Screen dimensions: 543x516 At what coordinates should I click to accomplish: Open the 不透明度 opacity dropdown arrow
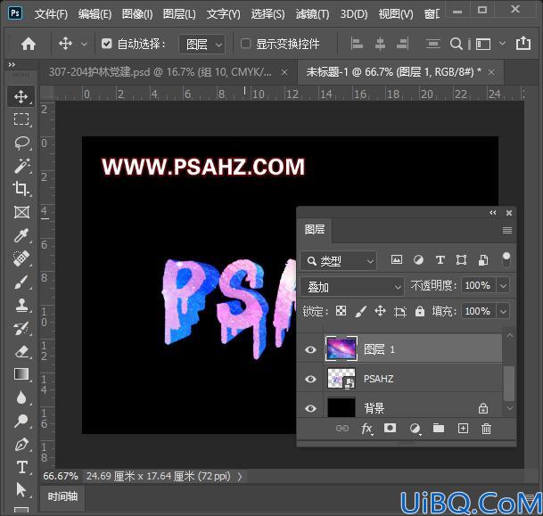[503, 286]
